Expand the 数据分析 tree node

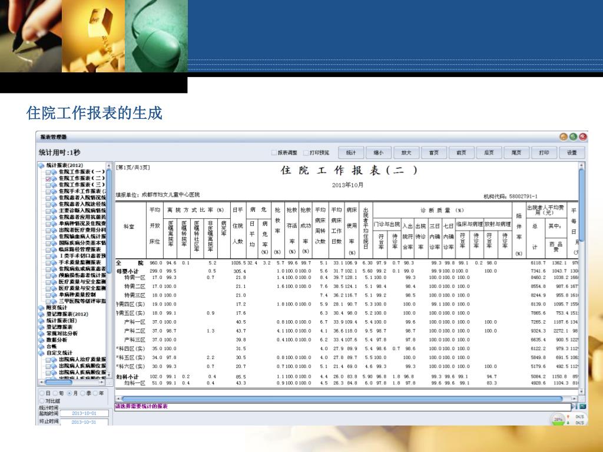(x=41, y=340)
